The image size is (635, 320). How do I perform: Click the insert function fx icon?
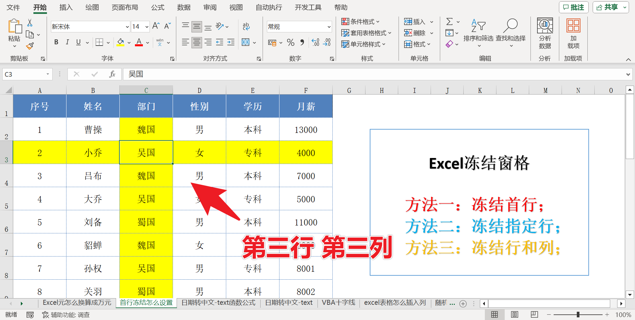(112, 74)
